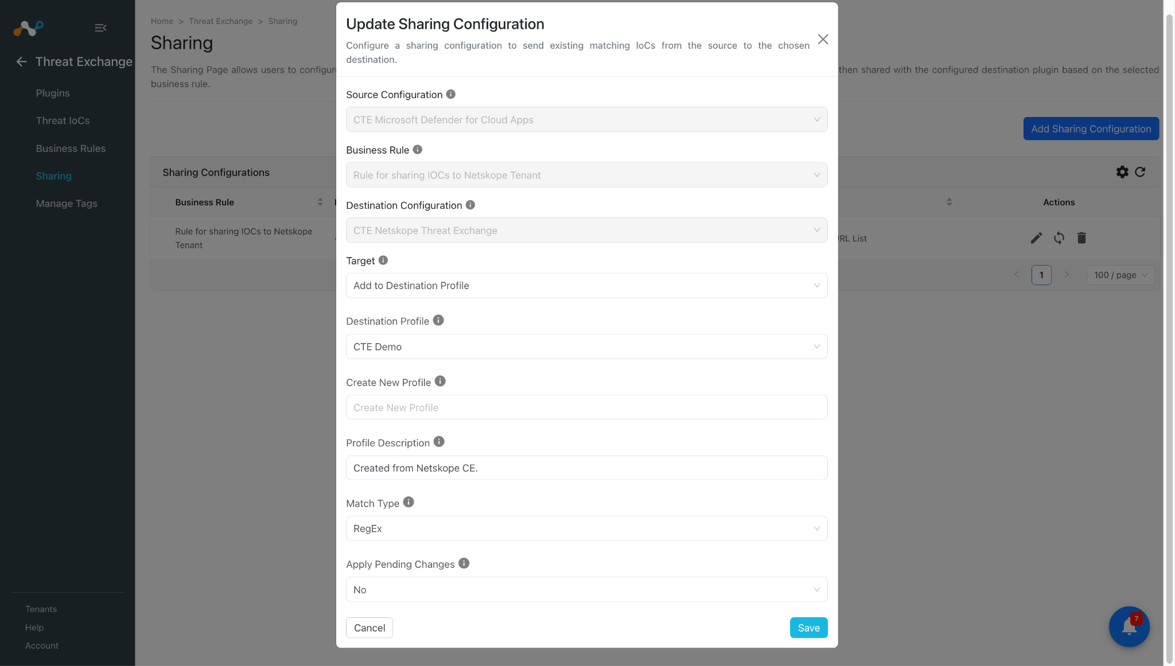This screenshot has height=666, width=1175.
Task: Click info icon next to Target label
Action: click(383, 260)
